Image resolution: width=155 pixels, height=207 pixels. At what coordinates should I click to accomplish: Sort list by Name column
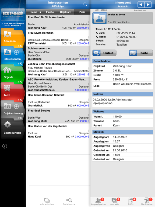[34, 12]
